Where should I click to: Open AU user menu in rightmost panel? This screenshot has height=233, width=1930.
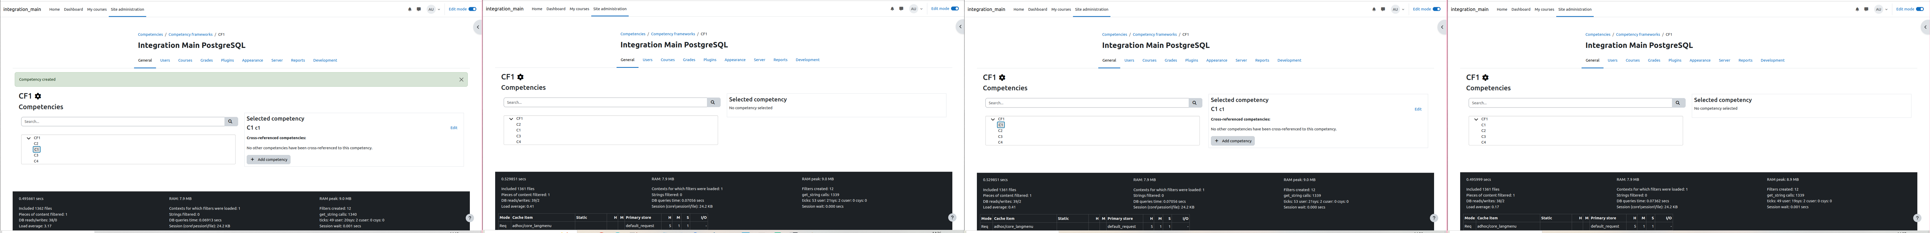pyautogui.click(x=1881, y=9)
